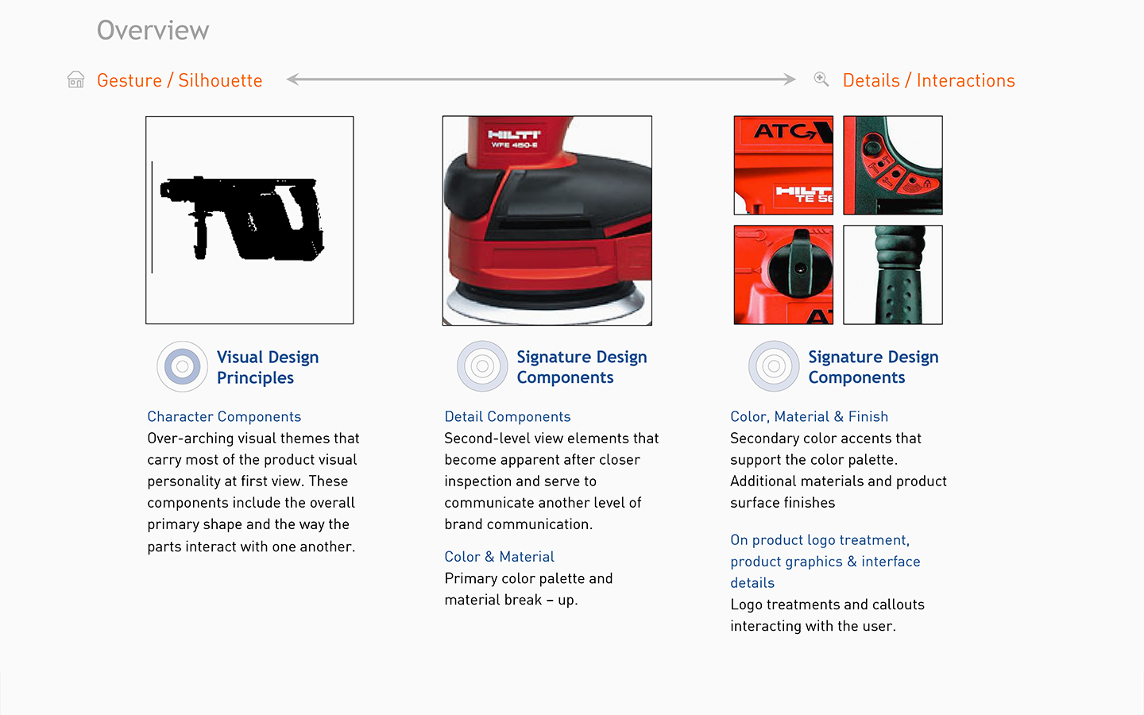The width and height of the screenshot is (1144, 715).
Task: Click the home icon beside Gesture / Silhouette
Action: 76,79
